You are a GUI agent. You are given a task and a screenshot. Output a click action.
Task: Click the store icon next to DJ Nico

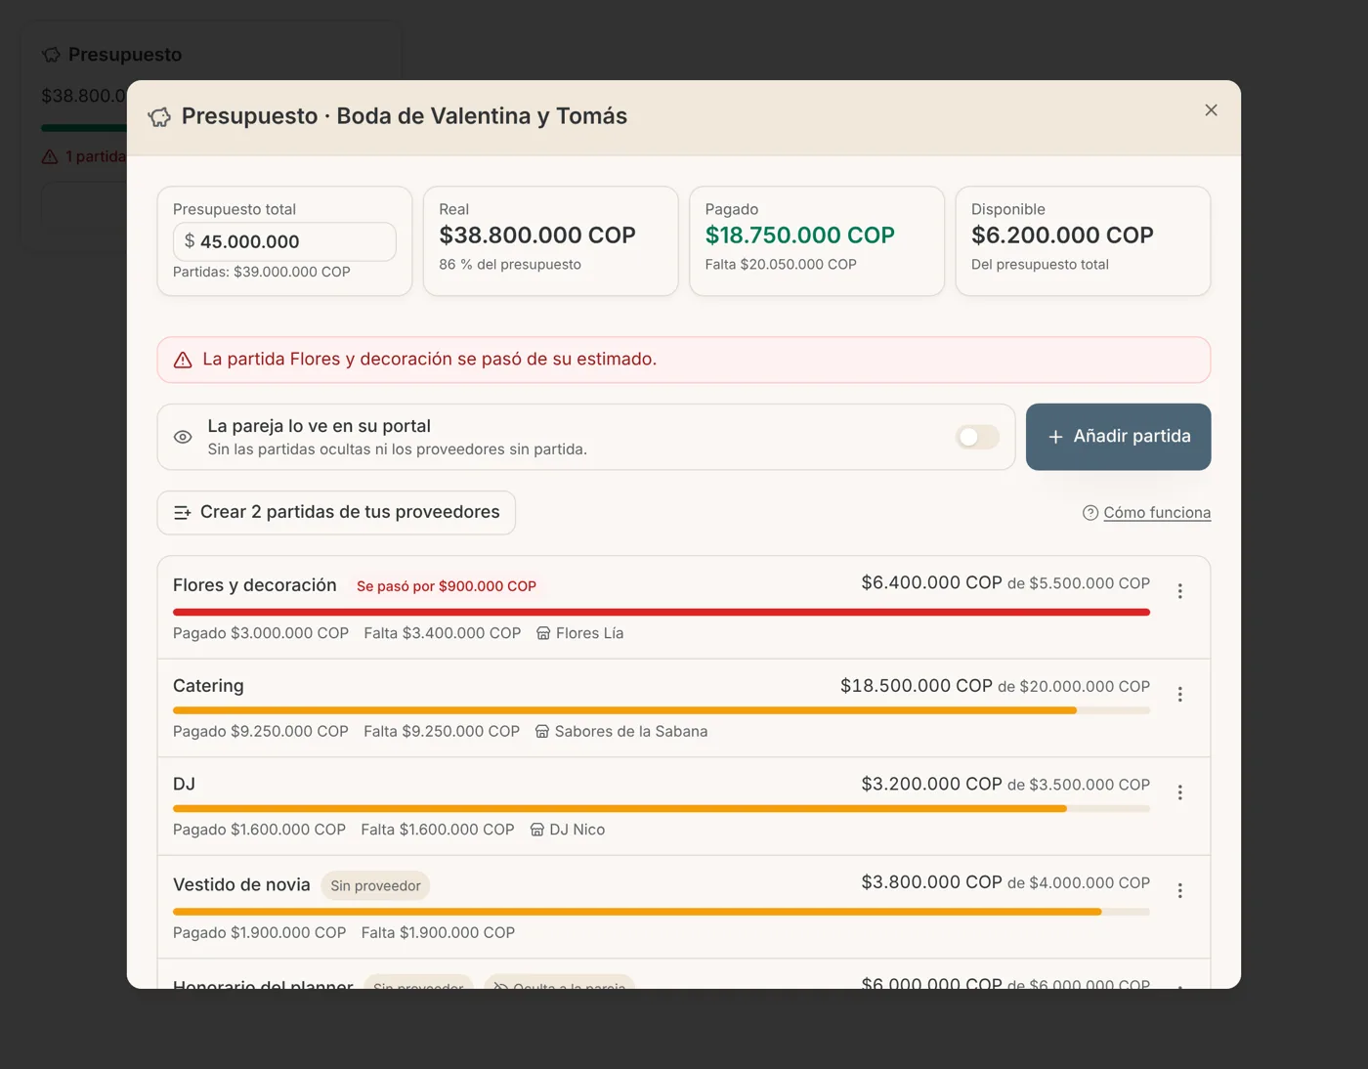click(536, 830)
